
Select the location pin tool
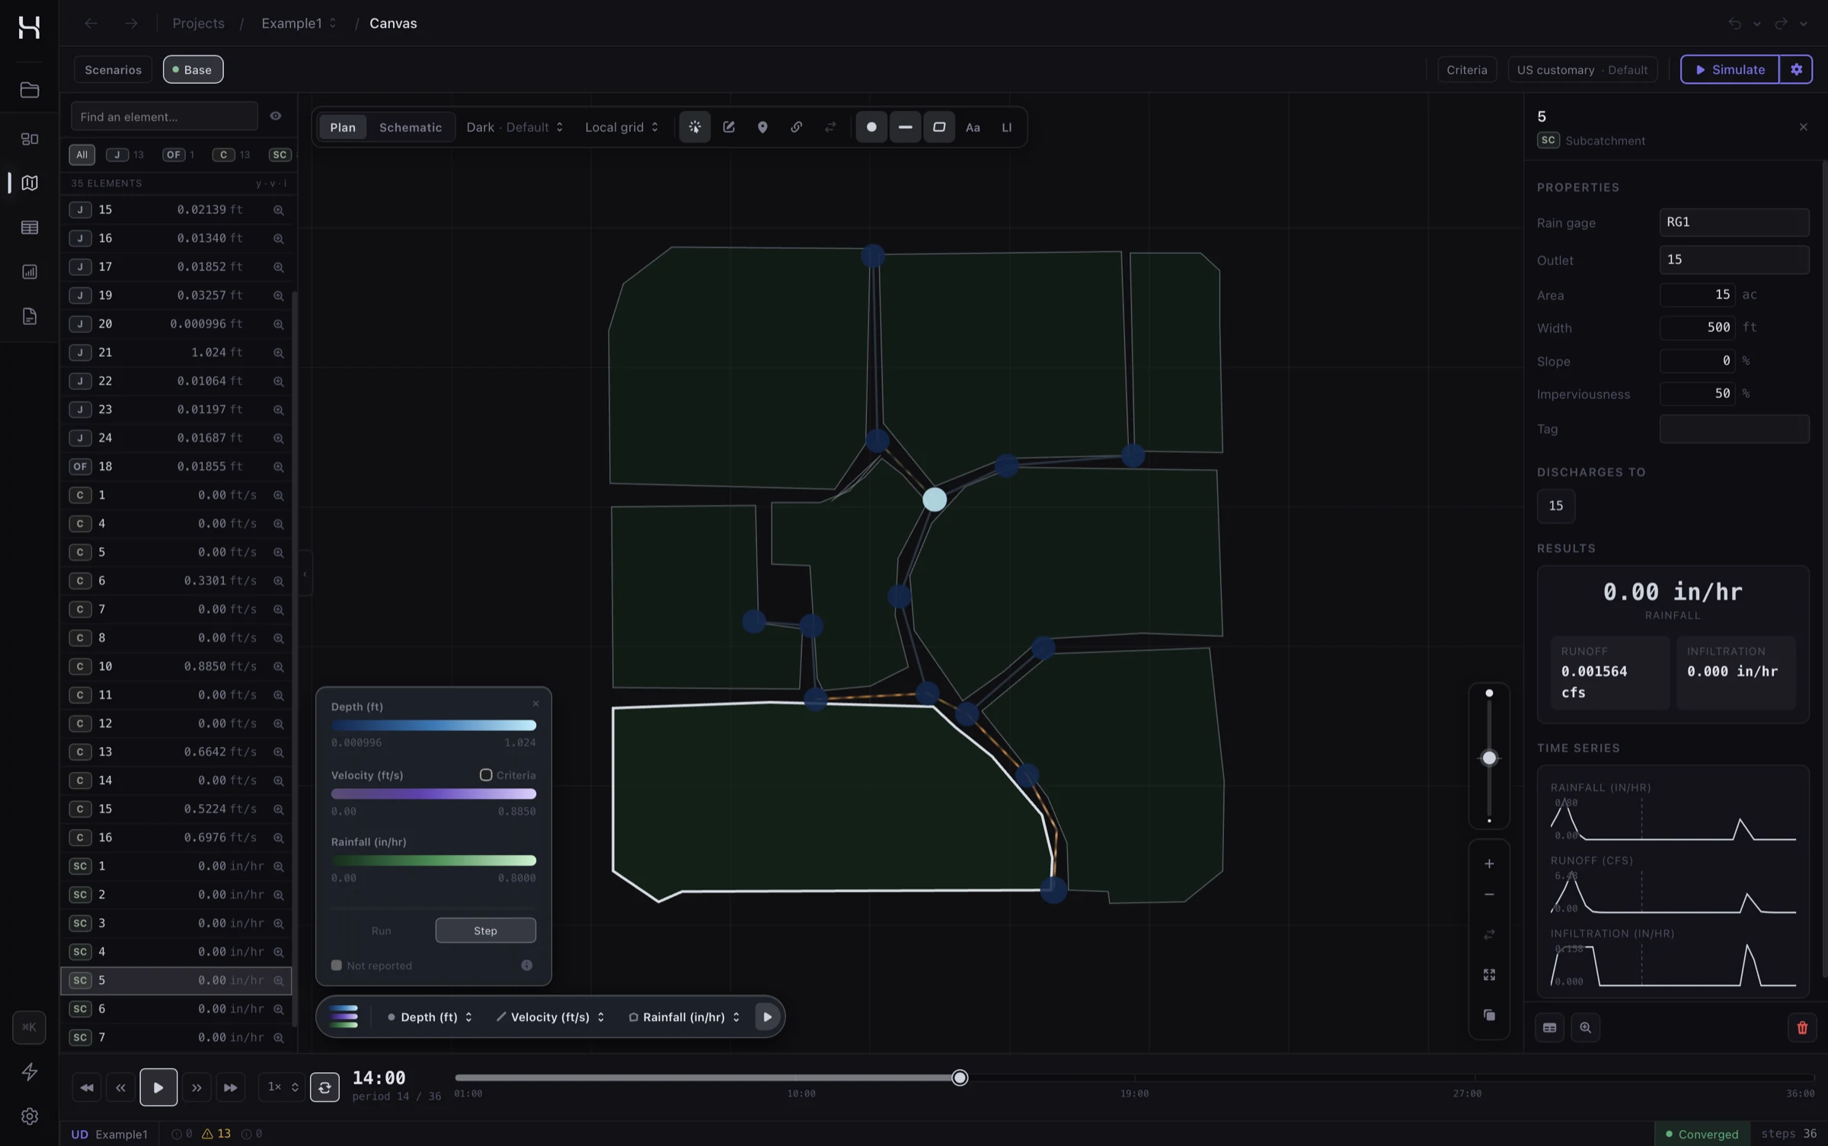pyautogui.click(x=762, y=127)
